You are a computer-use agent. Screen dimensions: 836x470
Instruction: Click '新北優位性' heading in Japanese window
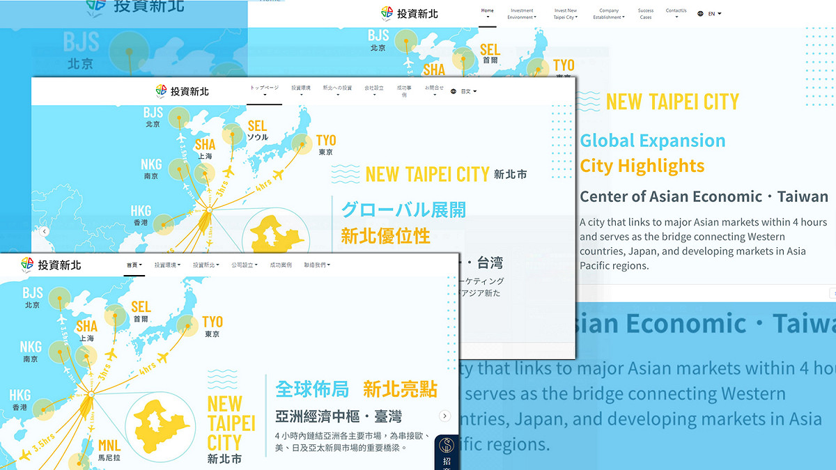click(385, 236)
